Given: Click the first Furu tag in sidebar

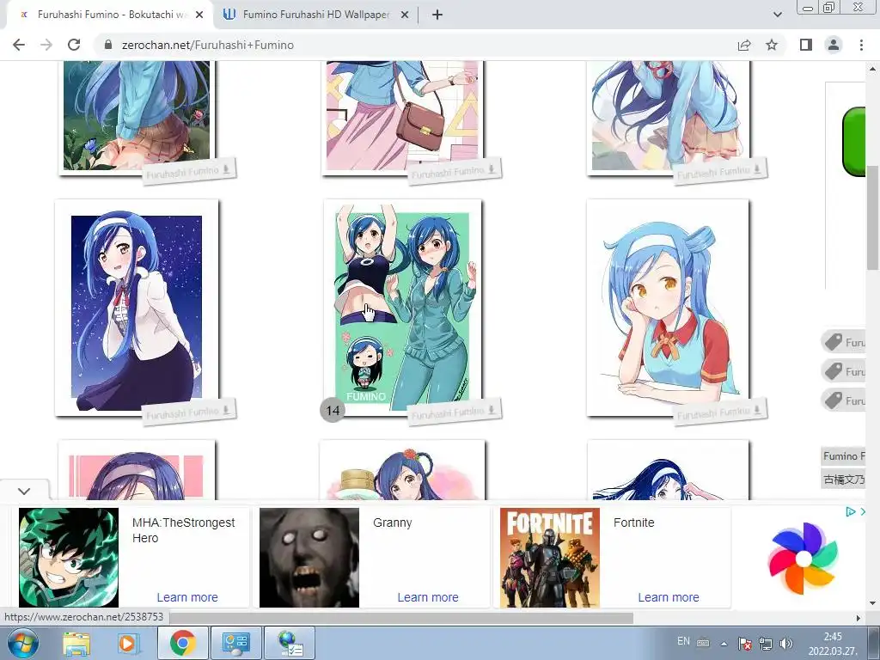Looking at the screenshot, I should click(x=844, y=342).
